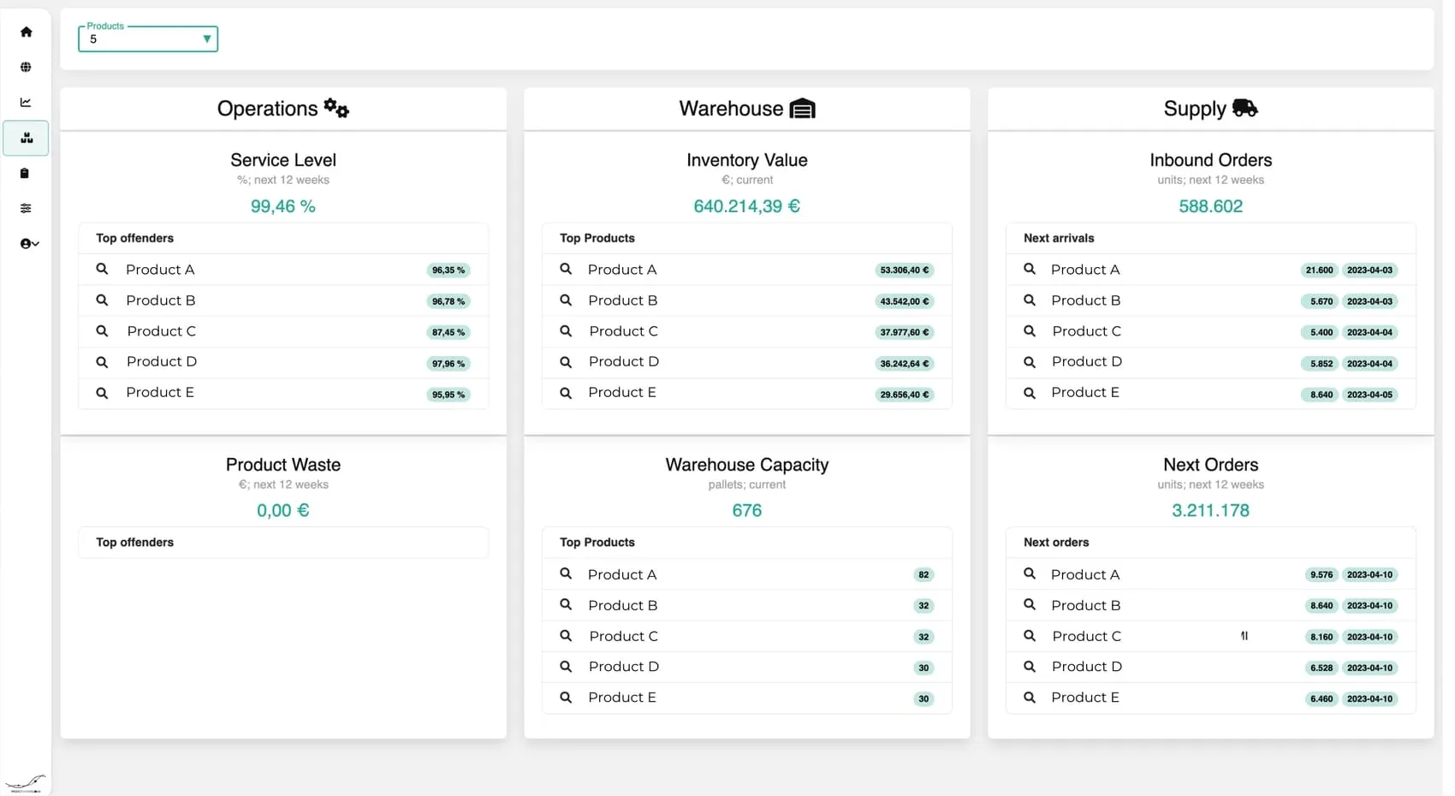Click the dropdown arrow in the Products selector
This screenshot has width=1455, height=796.
coord(206,39)
